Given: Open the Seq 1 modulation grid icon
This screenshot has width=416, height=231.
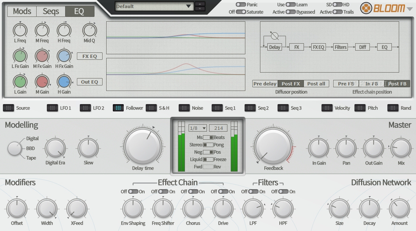Looking at the screenshot, I should click(x=217, y=108).
